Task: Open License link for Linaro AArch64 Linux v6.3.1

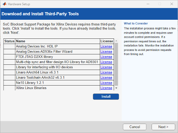Action: point(106,72)
